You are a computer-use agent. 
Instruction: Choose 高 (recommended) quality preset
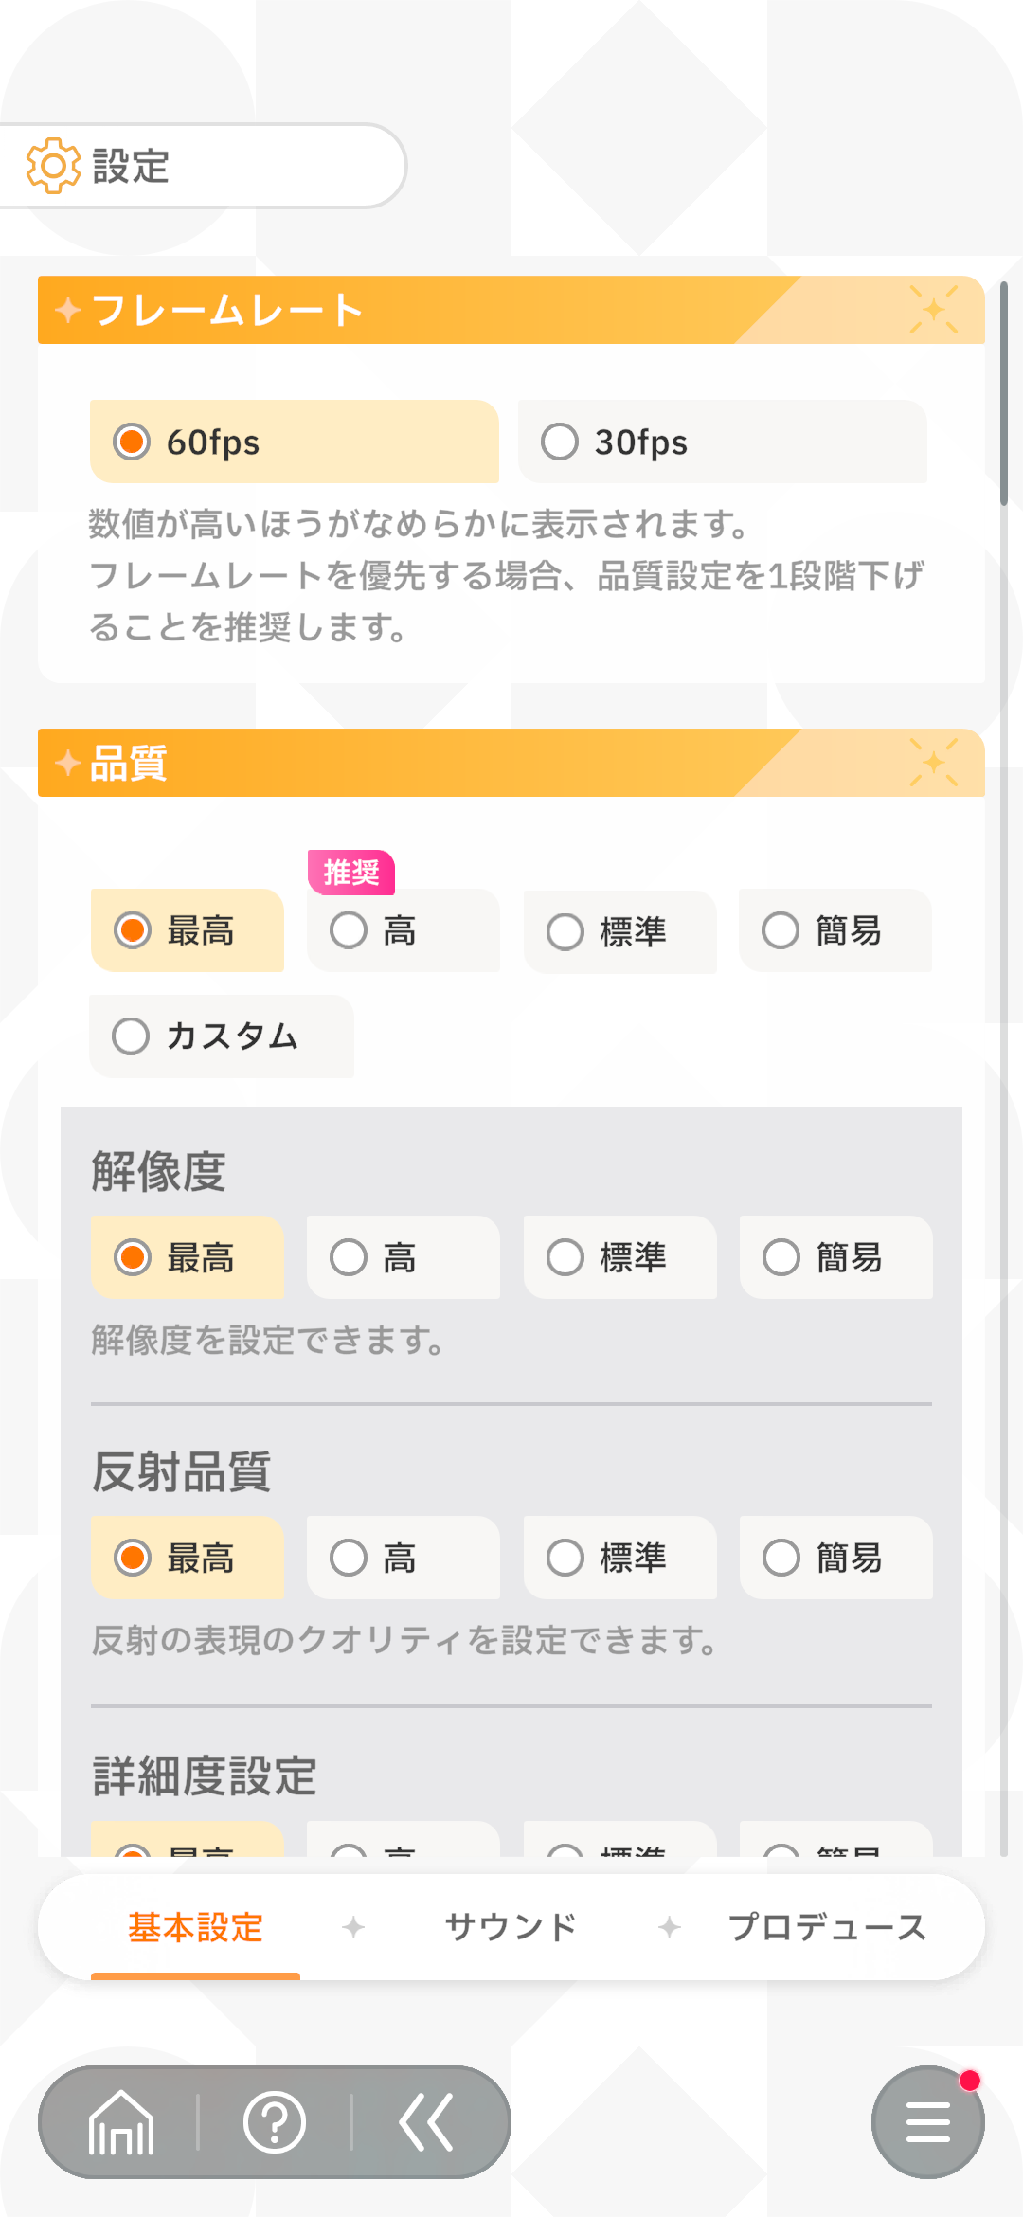pyautogui.click(x=403, y=930)
